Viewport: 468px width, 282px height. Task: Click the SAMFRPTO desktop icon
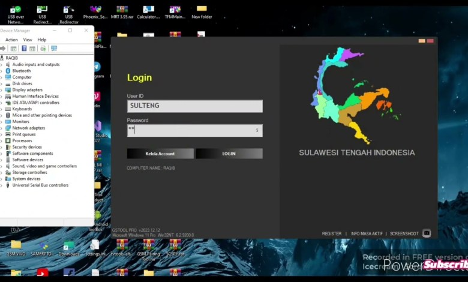tap(43, 247)
